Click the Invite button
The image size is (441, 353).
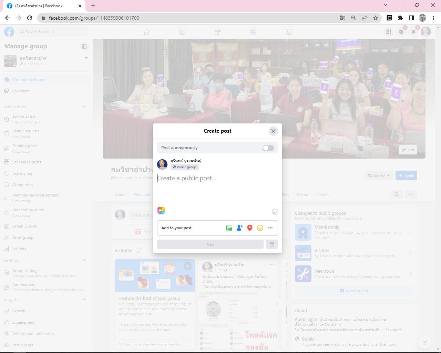(x=406, y=175)
